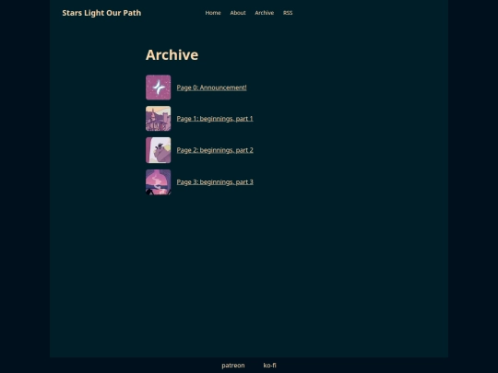Open Page 0: Announcement! link
The image size is (498, 373).
tap(211, 87)
